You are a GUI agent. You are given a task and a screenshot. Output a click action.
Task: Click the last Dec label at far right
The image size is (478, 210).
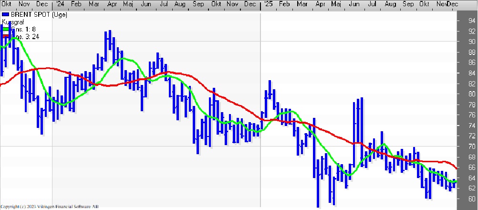[x=452, y=4]
